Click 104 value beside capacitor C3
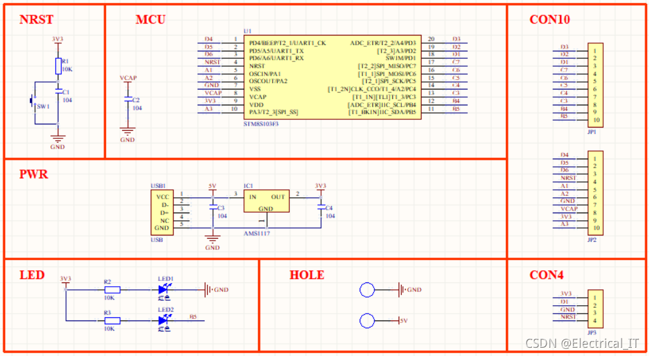This screenshot has width=649, height=356. pyautogui.click(x=222, y=216)
